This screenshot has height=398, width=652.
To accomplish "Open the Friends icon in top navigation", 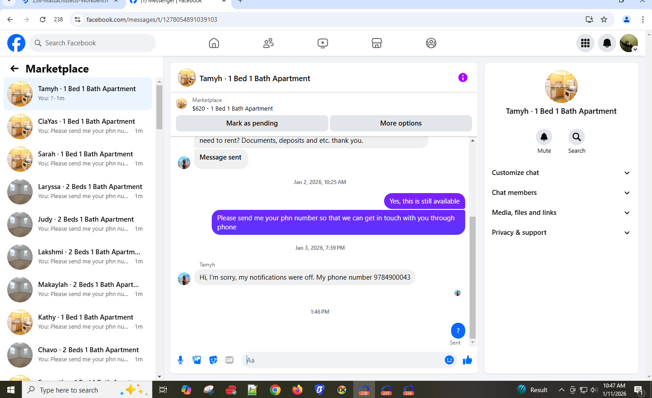I will tap(268, 43).
